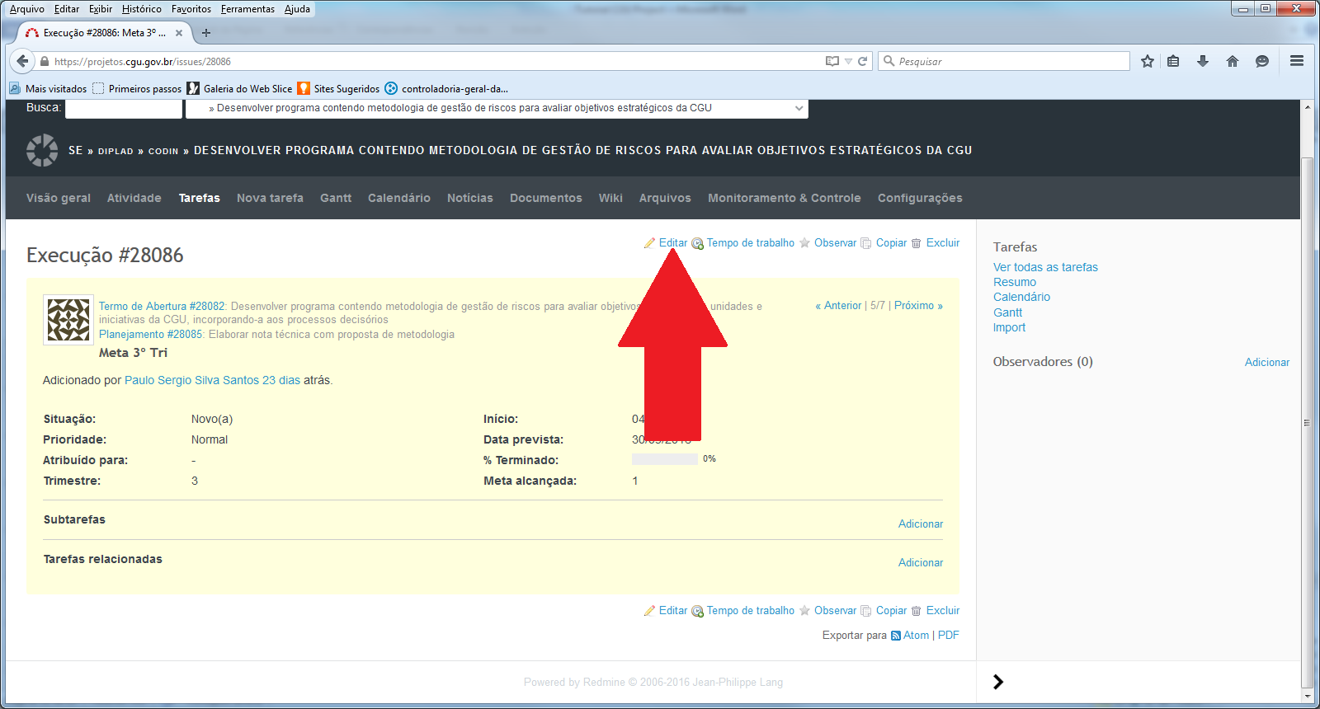
Task: Go to the browser home icon
Action: tap(1233, 61)
